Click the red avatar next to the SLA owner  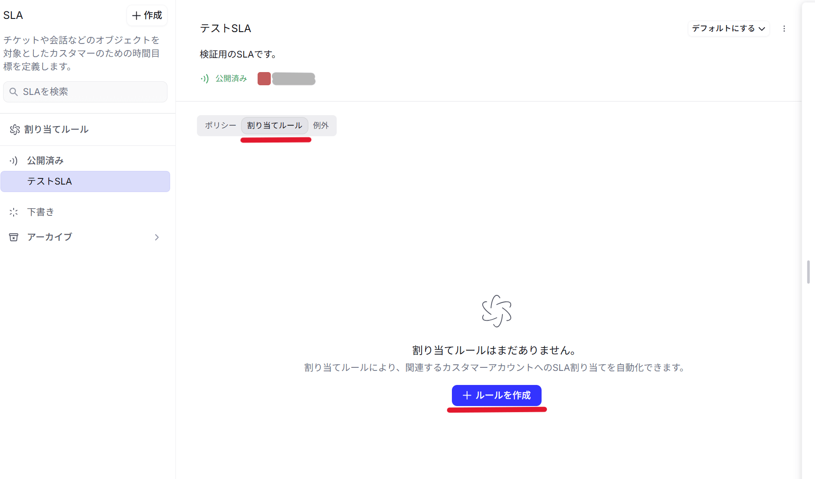tap(264, 78)
